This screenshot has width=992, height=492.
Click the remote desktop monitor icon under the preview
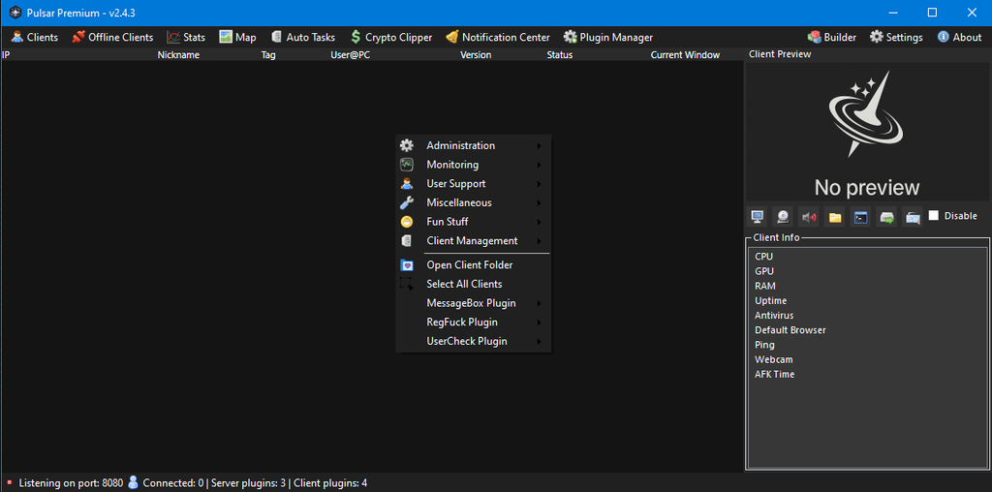(x=757, y=217)
